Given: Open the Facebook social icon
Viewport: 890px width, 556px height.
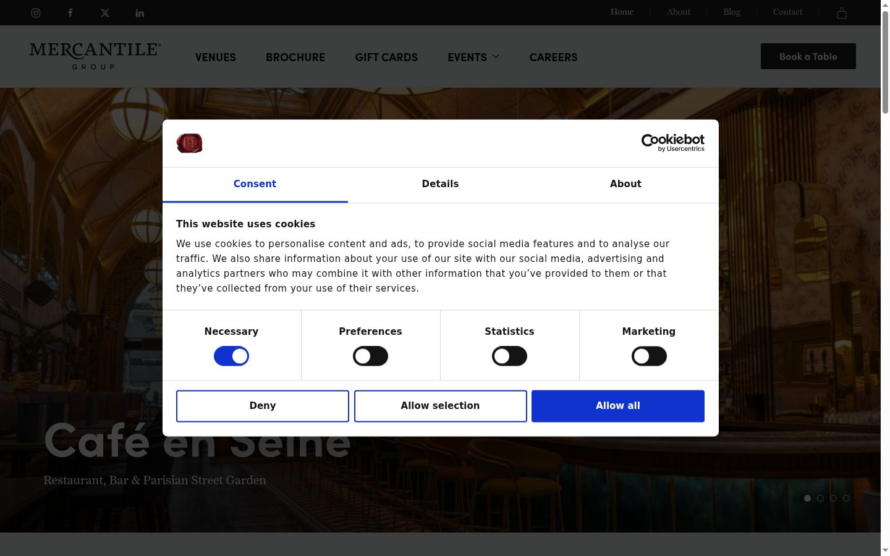Looking at the screenshot, I should click(70, 13).
